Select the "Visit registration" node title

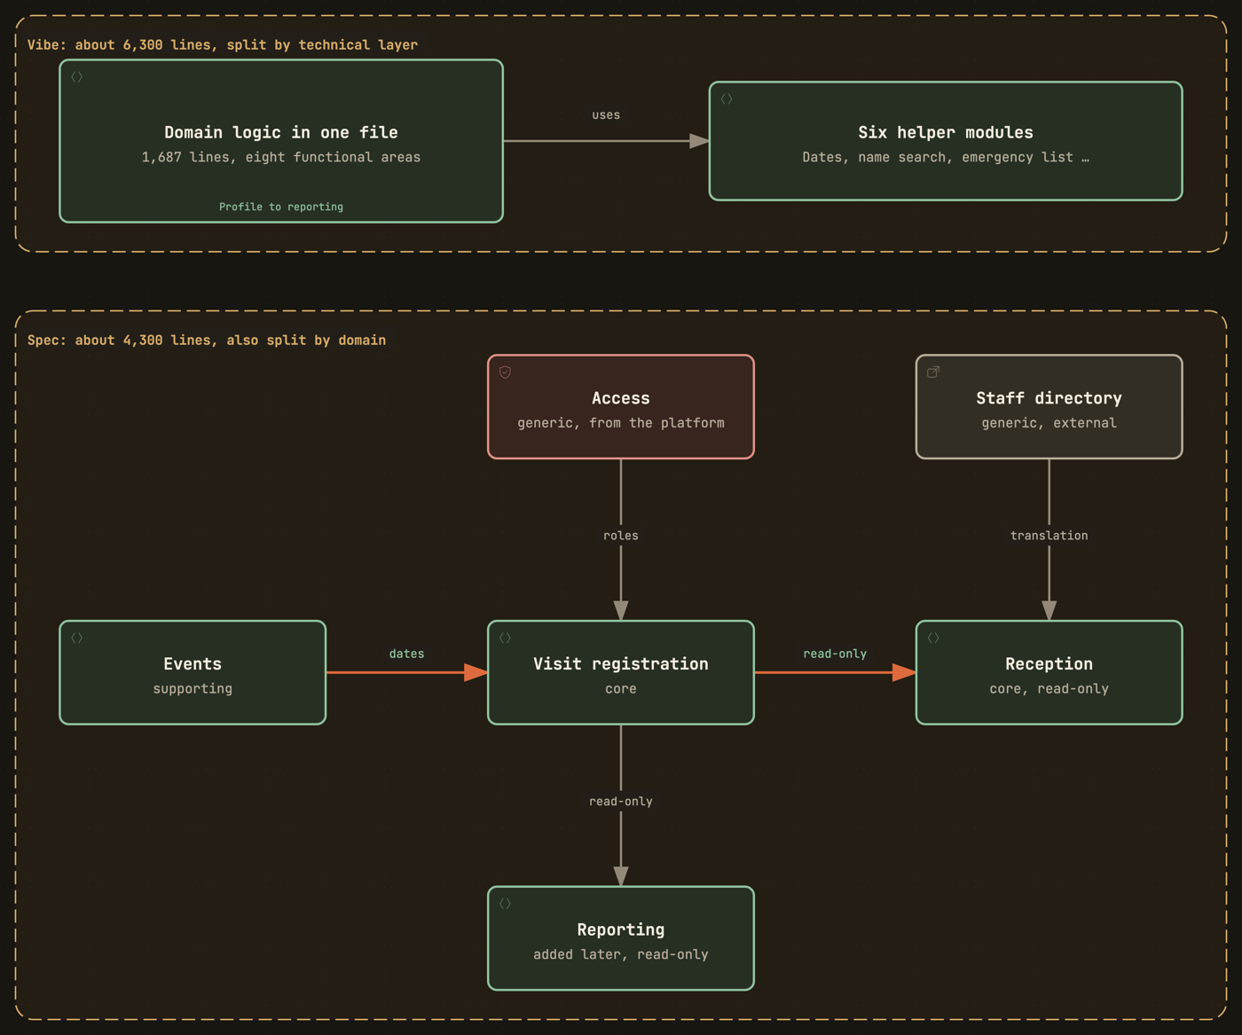621,664
